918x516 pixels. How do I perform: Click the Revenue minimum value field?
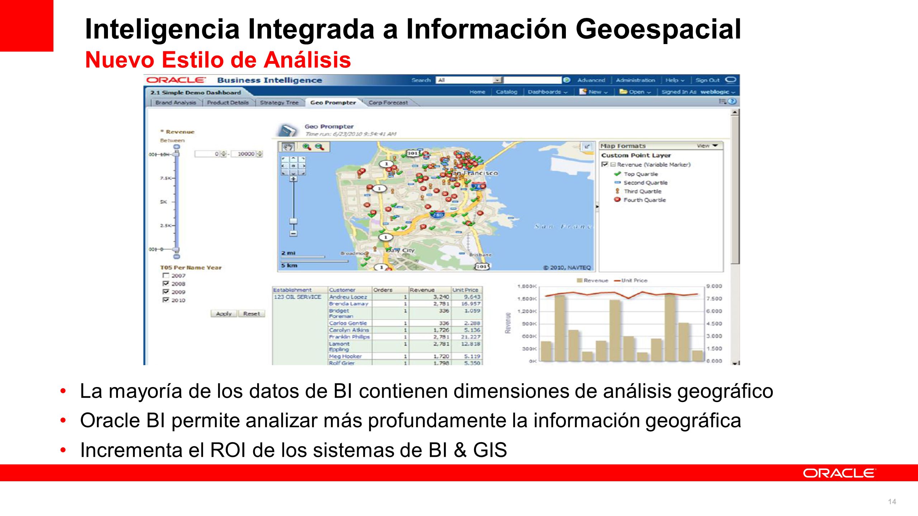tap(207, 154)
